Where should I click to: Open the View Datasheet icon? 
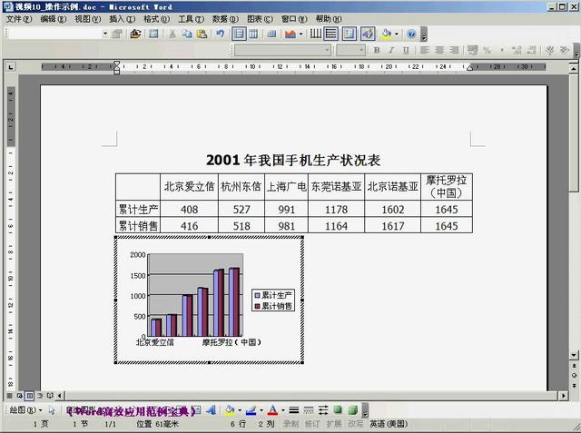coord(153,34)
